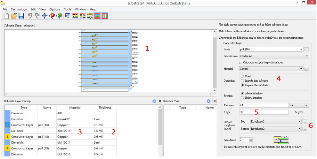Click the layer mapping icon beside Z=50
The width and height of the screenshot is (317, 159).
click(x=83, y=16)
